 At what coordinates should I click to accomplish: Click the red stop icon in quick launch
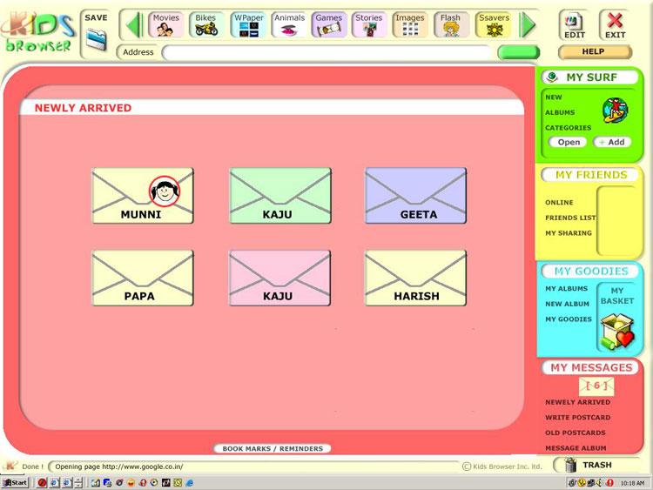[42, 483]
